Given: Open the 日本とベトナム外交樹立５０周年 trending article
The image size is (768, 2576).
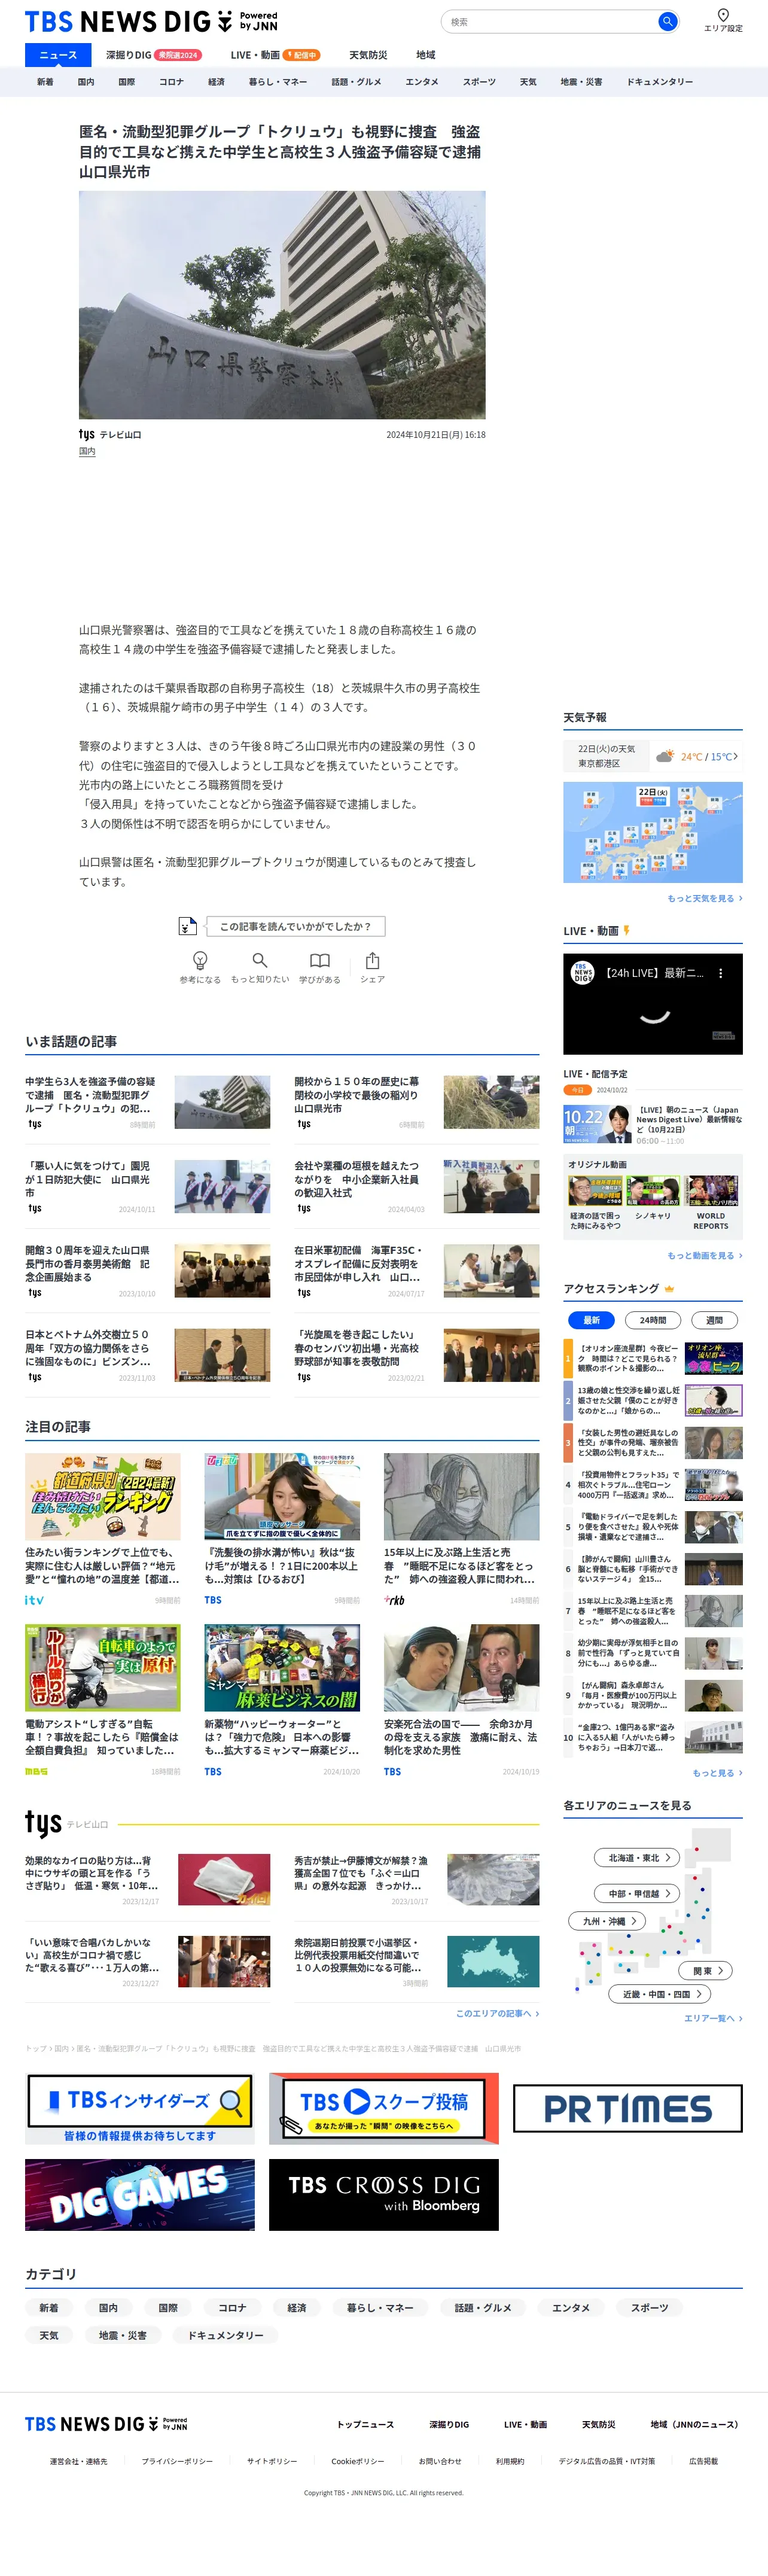Looking at the screenshot, I should tap(147, 1355).
